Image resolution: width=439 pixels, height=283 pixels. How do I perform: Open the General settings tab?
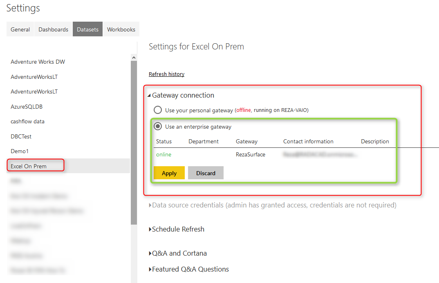[x=20, y=29]
